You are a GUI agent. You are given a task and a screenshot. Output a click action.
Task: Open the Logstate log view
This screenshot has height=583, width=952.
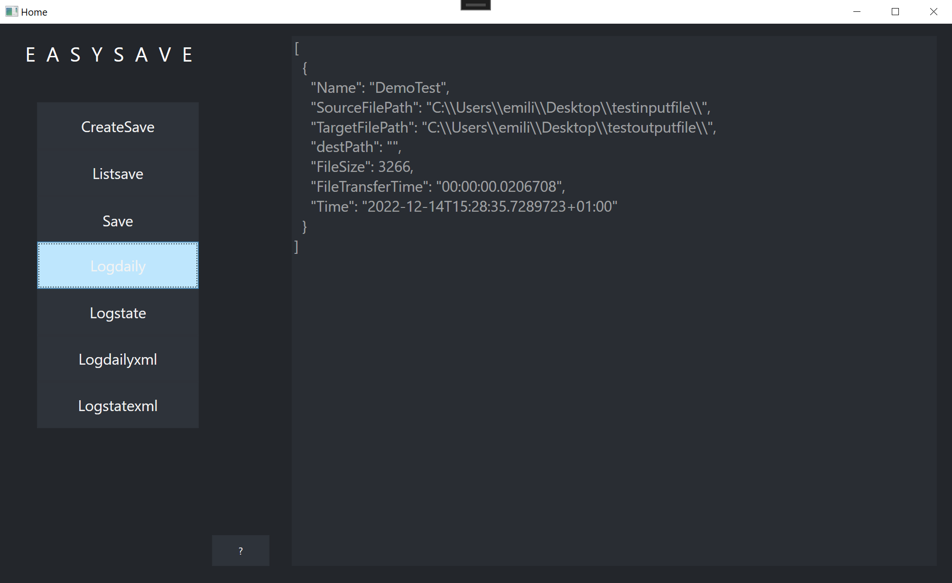tap(117, 313)
